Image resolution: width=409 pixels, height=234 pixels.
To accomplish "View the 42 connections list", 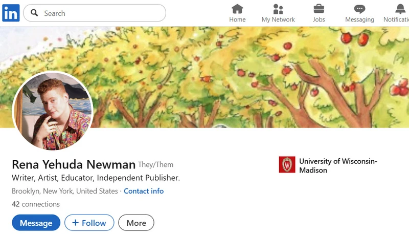I will [x=36, y=204].
